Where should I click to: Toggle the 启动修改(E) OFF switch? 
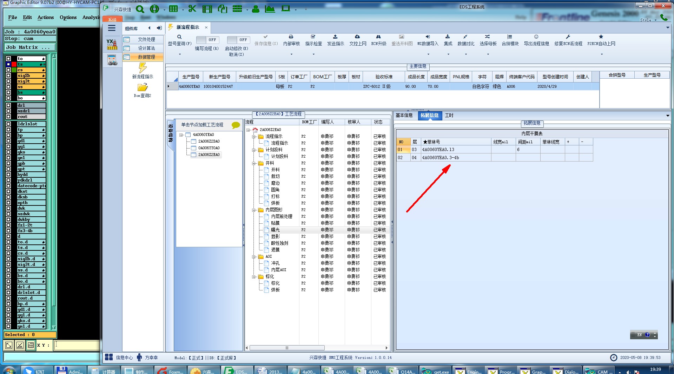coord(238,40)
